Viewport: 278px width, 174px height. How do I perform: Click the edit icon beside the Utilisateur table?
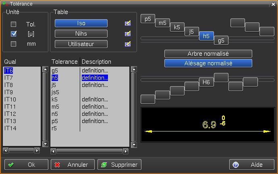point(128,44)
